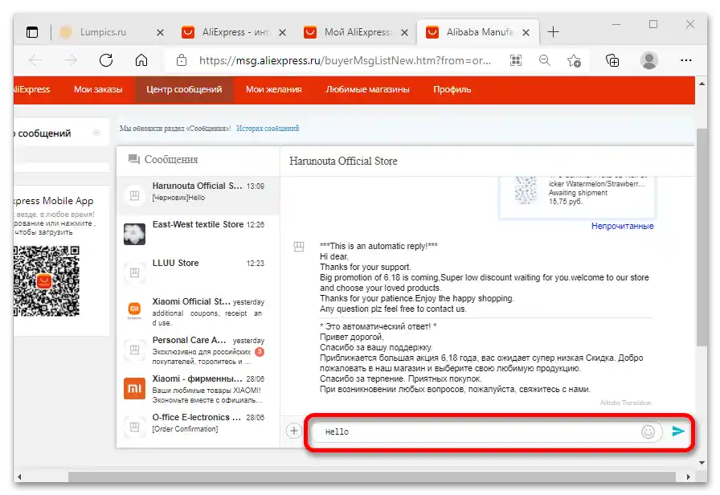Image resolution: width=720 pixels, height=495 pixels.
Task: Add this page to favorites star icon
Action: point(574,60)
